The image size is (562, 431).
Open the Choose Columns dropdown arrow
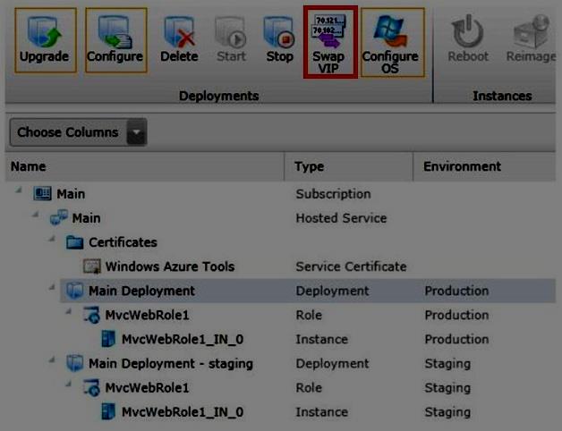137,132
